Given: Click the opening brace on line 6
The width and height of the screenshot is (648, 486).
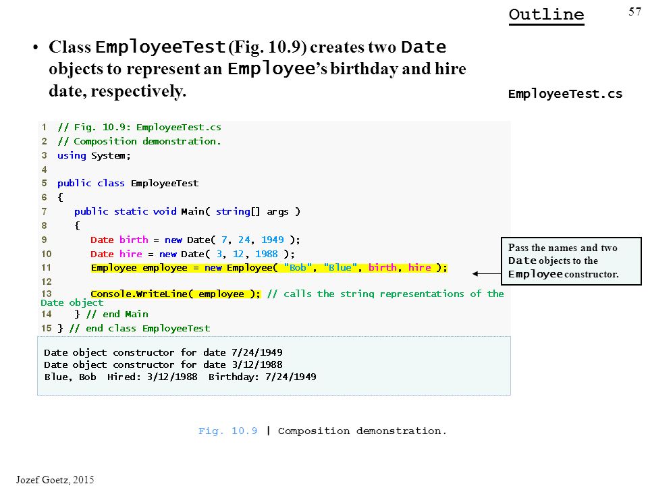Looking at the screenshot, I should [60, 197].
